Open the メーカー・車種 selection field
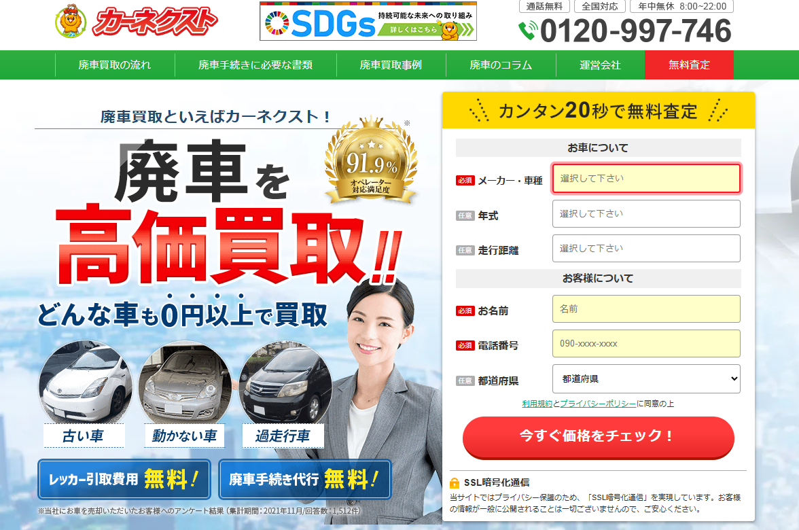The image size is (799, 530). coord(646,178)
